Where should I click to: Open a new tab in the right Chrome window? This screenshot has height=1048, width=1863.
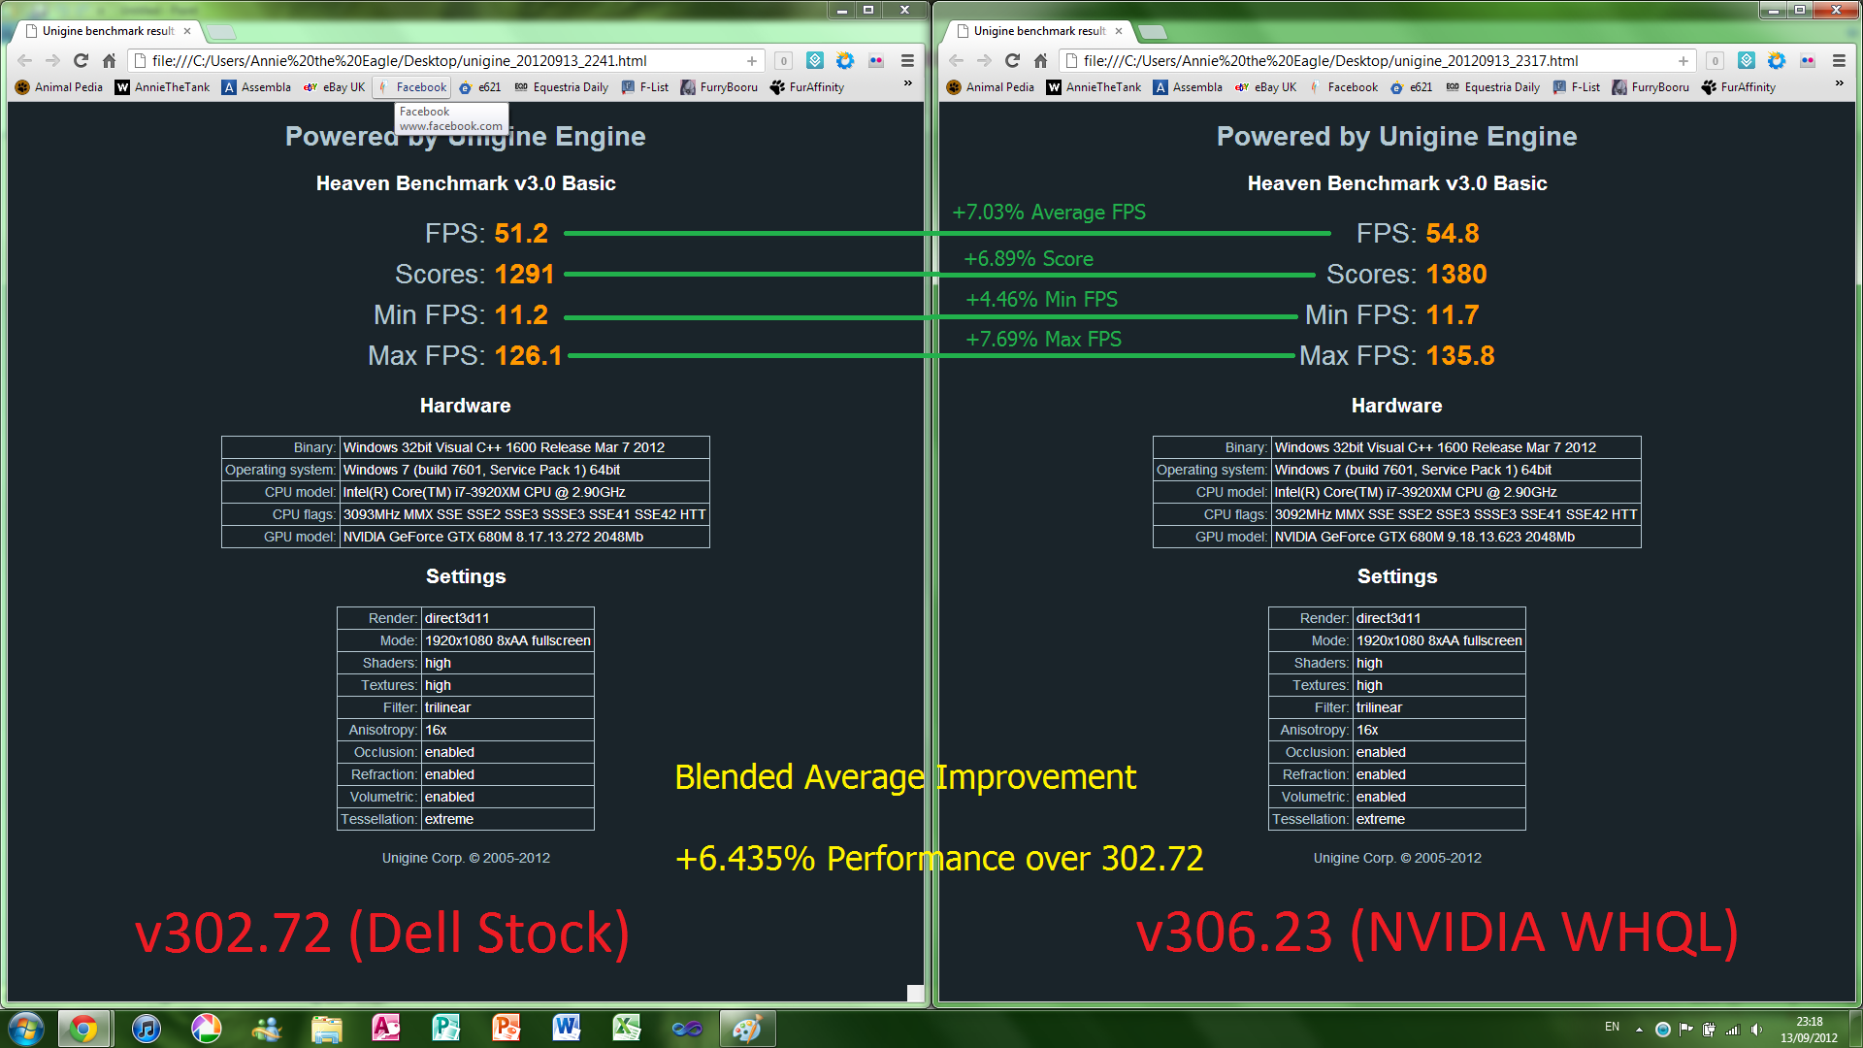1153,32
